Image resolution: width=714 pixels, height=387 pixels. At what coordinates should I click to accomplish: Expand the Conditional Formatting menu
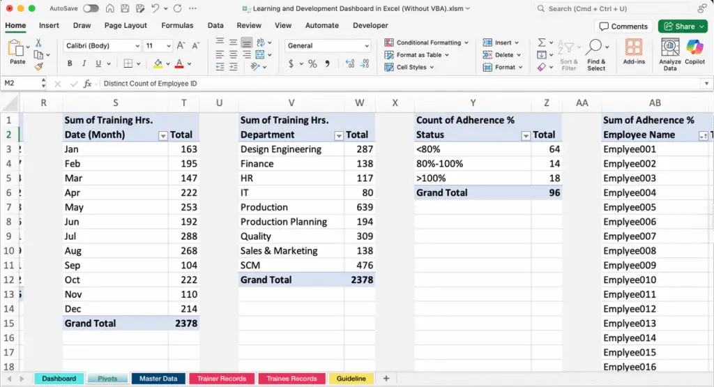(x=428, y=43)
